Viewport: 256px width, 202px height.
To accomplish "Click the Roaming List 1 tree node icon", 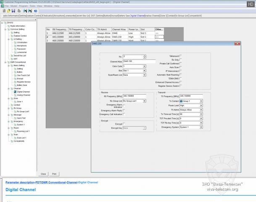I will tap(15, 131).
